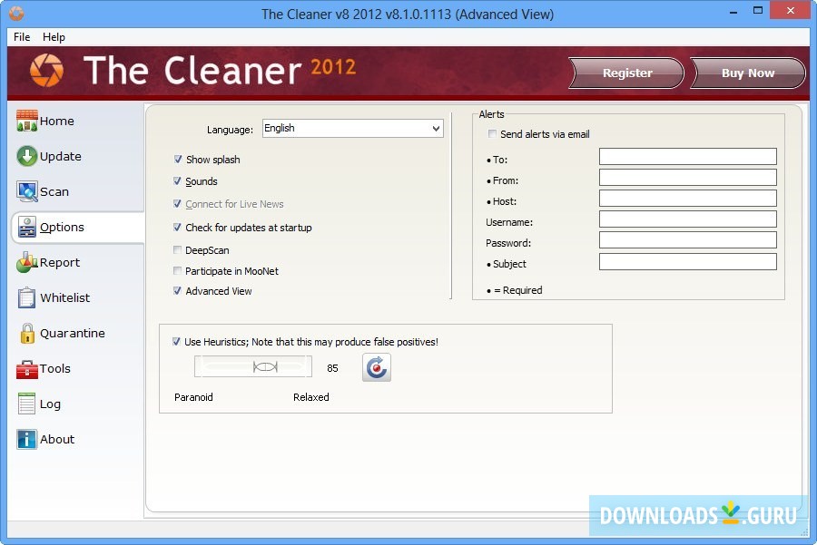Click The Cleaner logo next to heuristics slider
The image size is (817, 545).
[x=375, y=367]
